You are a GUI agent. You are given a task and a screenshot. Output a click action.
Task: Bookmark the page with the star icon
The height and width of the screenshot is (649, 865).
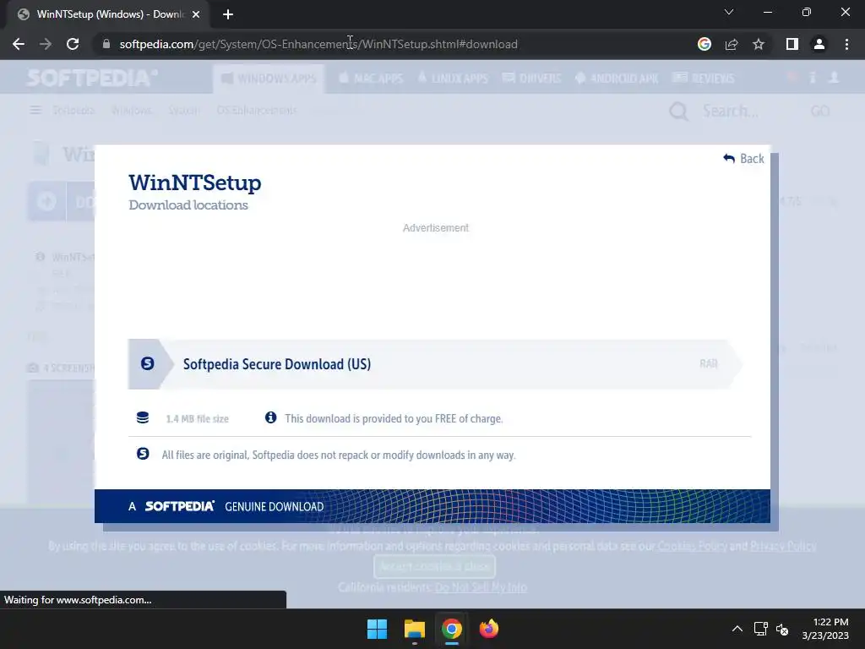coord(759,44)
